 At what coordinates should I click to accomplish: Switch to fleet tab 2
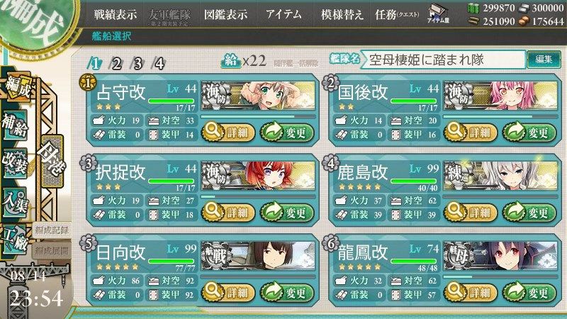click(116, 64)
